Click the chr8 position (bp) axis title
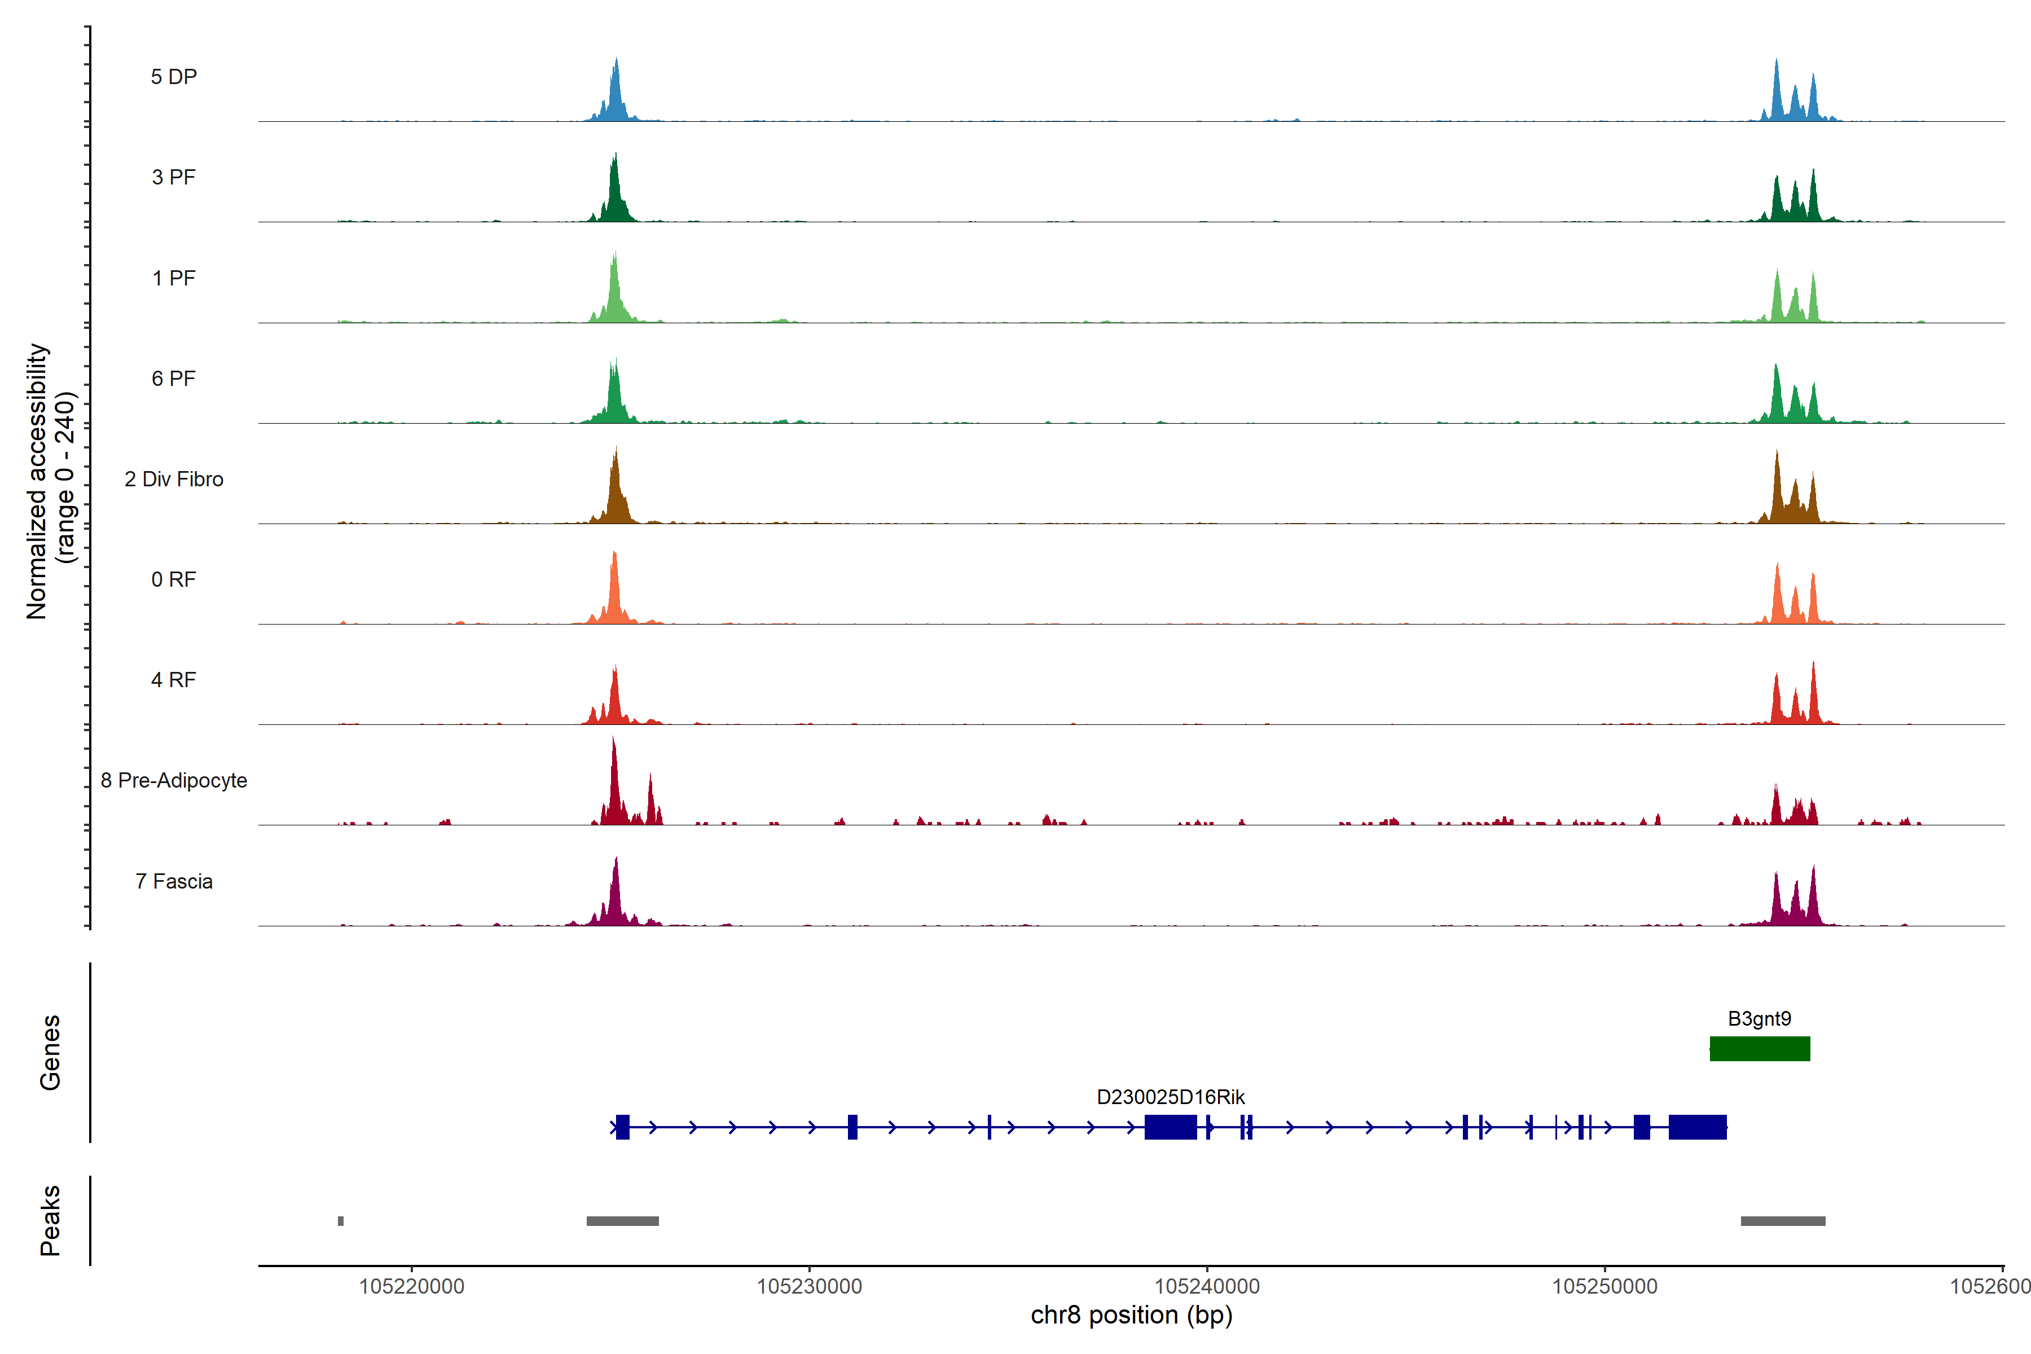The width and height of the screenshot is (2031, 1354). coord(1131,1315)
